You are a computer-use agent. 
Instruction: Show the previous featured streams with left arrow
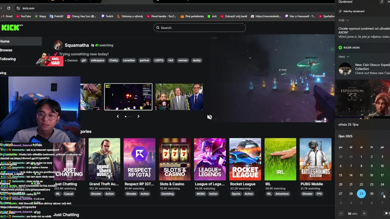118,116
